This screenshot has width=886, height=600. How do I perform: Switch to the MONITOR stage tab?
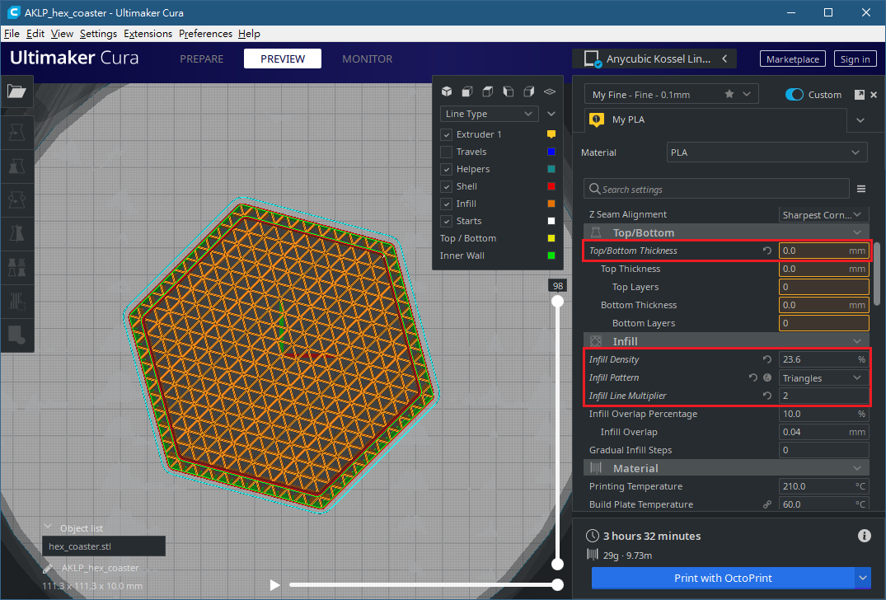(x=368, y=59)
